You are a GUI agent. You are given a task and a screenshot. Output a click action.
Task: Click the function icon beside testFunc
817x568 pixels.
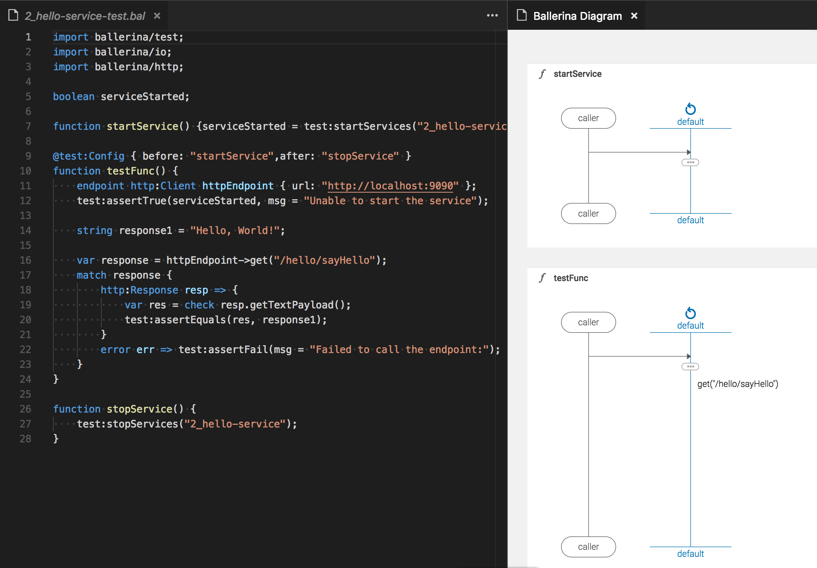pos(542,278)
